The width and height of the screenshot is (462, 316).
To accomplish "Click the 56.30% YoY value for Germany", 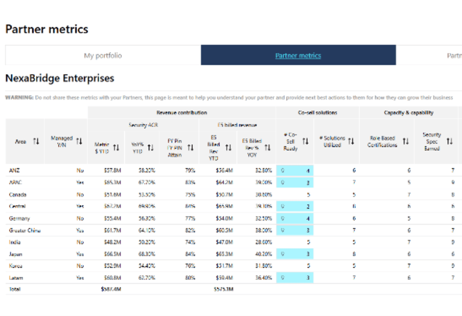I will pyautogui.click(x=147, y=218).
